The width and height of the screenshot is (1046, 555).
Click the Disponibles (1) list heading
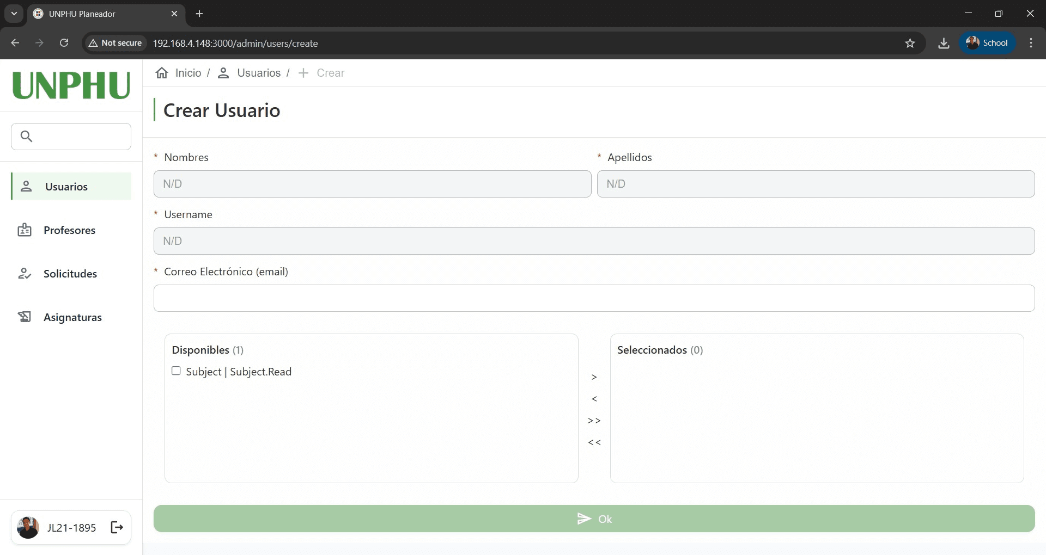tap(208, 350)
